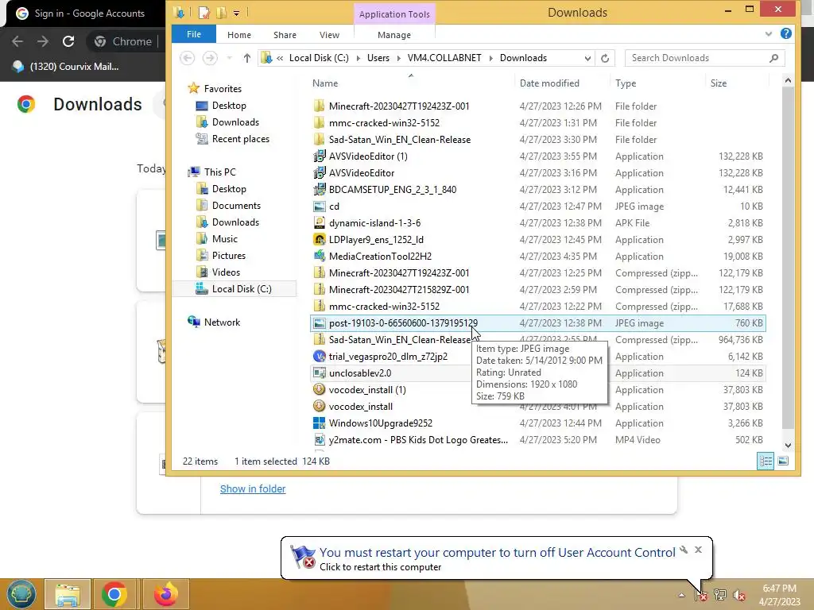Image resolution: width=814 pixels, height=610 pixels.
Task: Select vocodex_install (1) icon
Action: (320, 389)
